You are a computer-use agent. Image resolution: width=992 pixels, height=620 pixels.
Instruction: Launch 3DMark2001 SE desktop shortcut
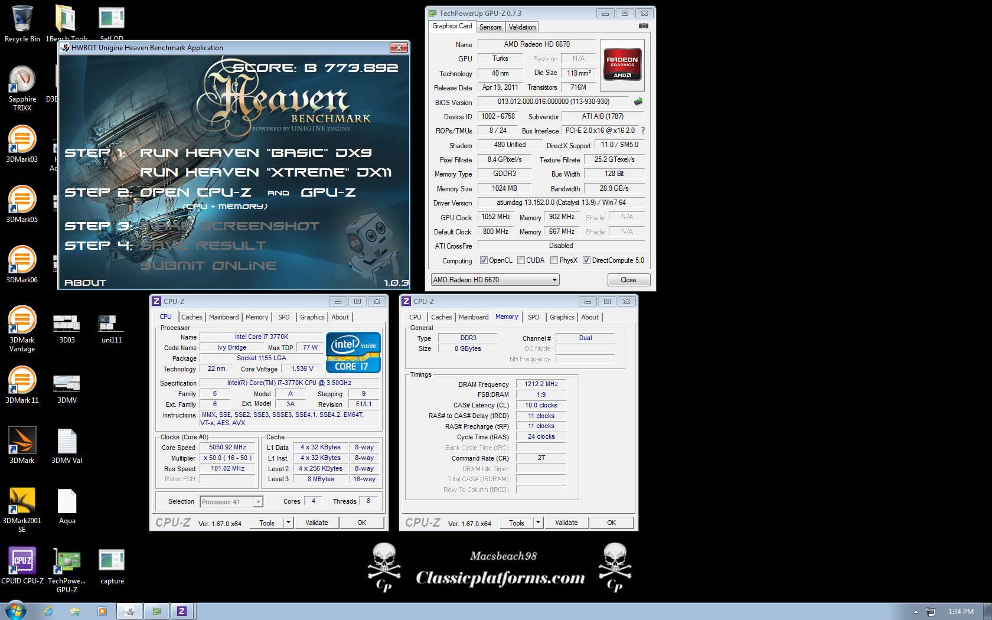pyautogui.click(x=22, y=510)
